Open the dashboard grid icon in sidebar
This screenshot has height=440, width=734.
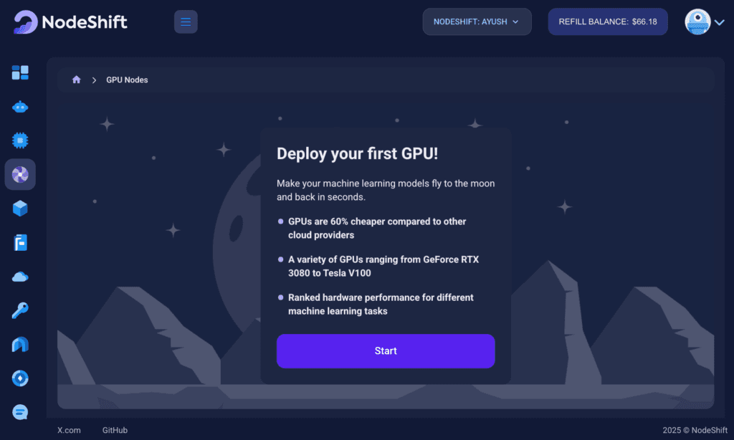click(20, 72)
